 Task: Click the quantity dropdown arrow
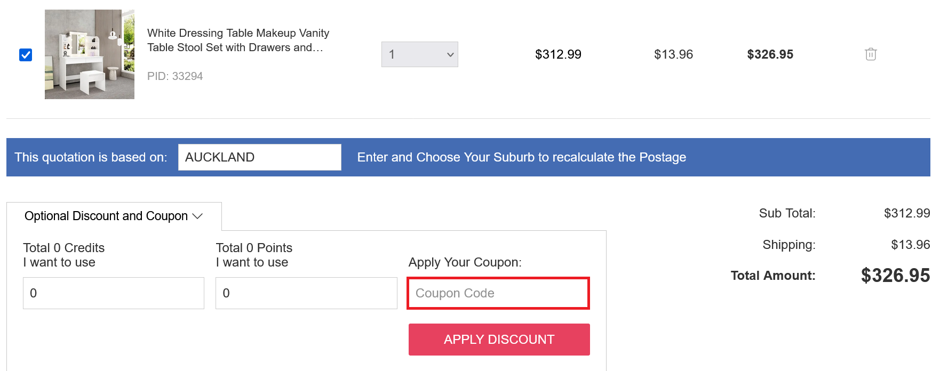point(450,54)
